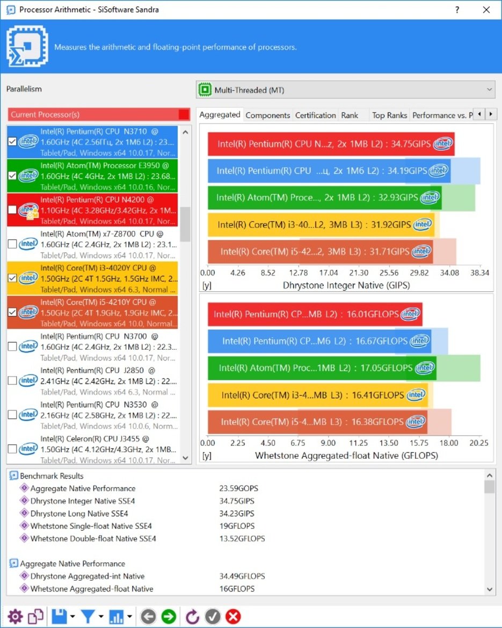Click the Current Processor(s) header button
The width and height of the screenshot is (502, 628).
99,114
